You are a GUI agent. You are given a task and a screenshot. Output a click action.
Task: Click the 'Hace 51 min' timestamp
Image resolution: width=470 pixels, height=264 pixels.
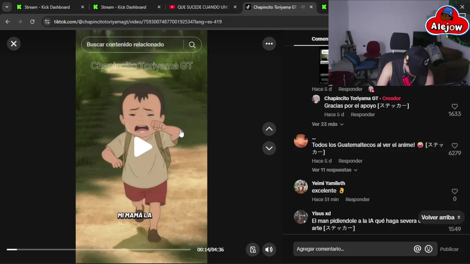(x=325, y=199)
